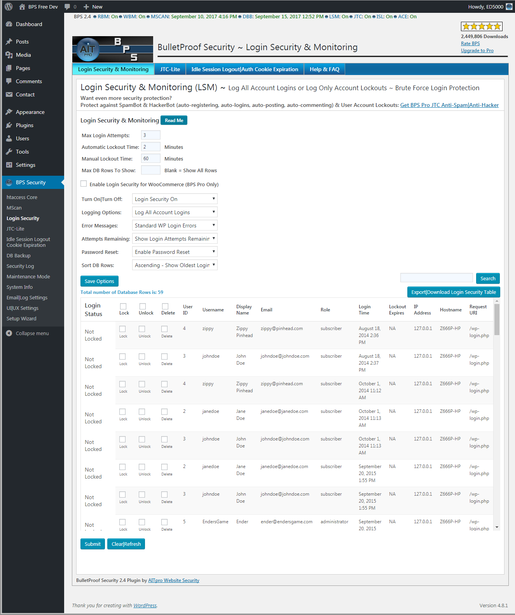Click the Media icon in sidebar
The width and height of the screenshot is (515, 615).
[9, 55]
